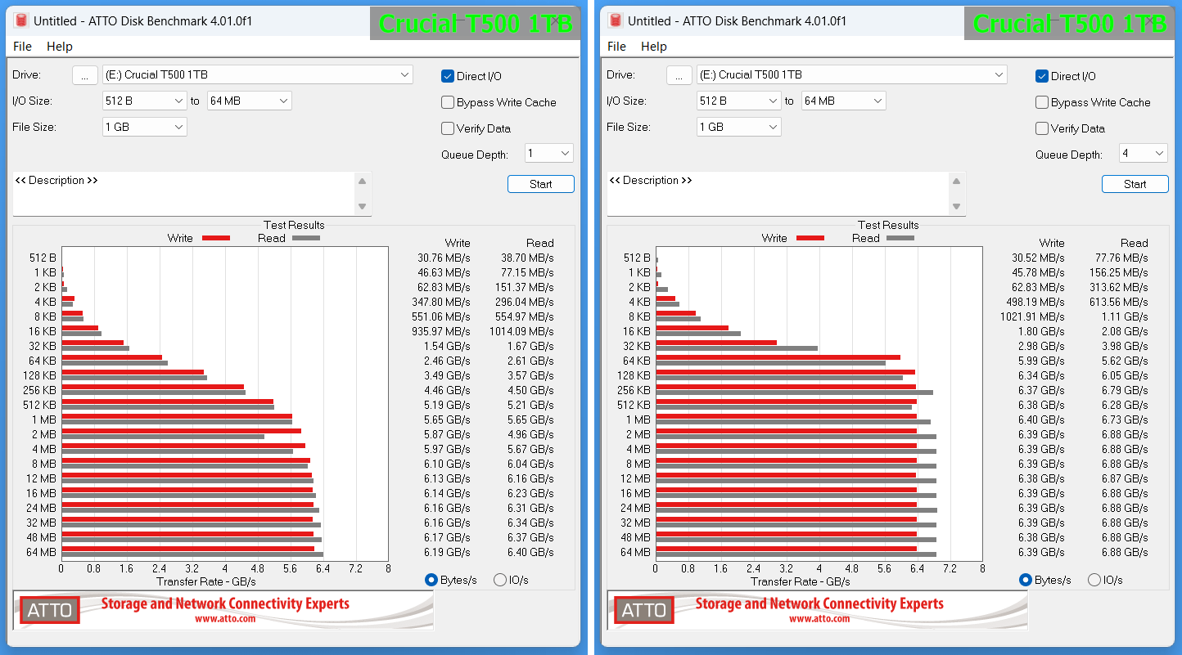1182x655 pixels.
Task: Open the 64 MB I/O size dropdown, left window
Action: pos(250,101)
